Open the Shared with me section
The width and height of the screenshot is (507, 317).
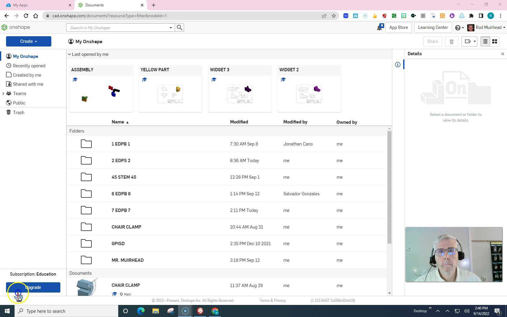pos(28,84)
